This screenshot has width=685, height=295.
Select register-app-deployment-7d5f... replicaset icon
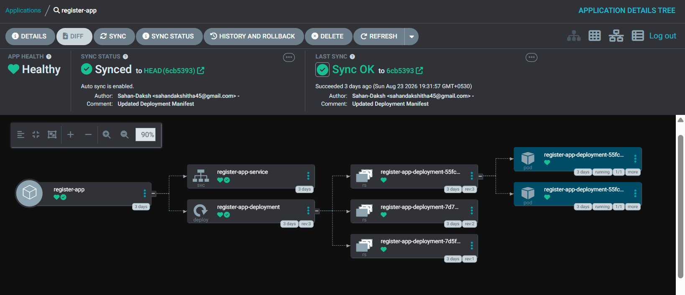364,245
